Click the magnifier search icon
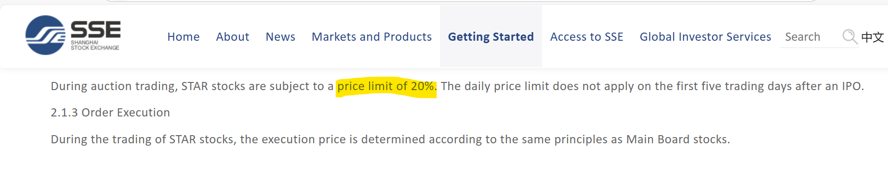Screen dimensions: 888x173 (850, 37)
